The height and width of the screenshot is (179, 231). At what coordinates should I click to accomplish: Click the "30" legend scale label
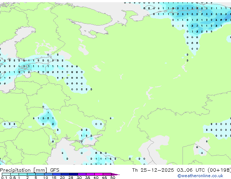coord(79,178)
